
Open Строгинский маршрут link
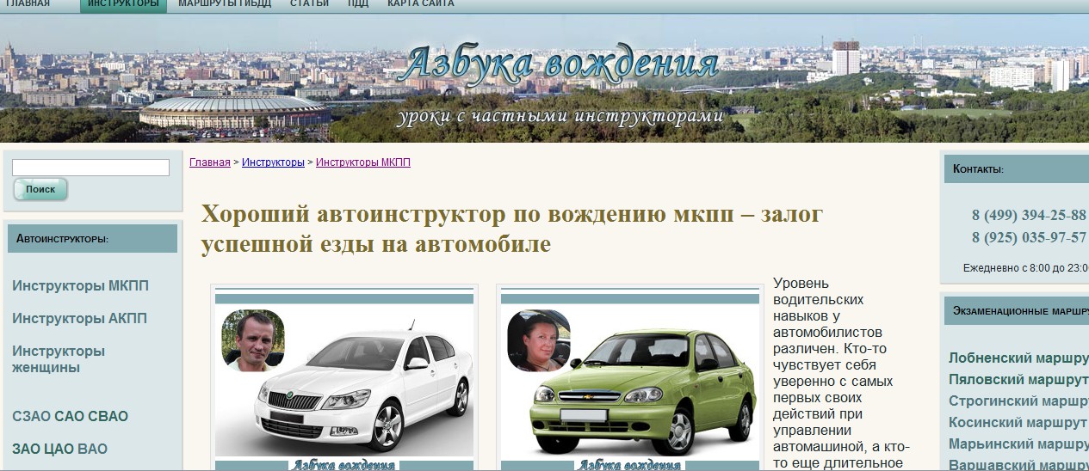1018,401
